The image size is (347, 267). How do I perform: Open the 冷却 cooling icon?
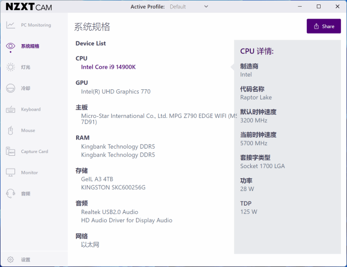point(11,88)
